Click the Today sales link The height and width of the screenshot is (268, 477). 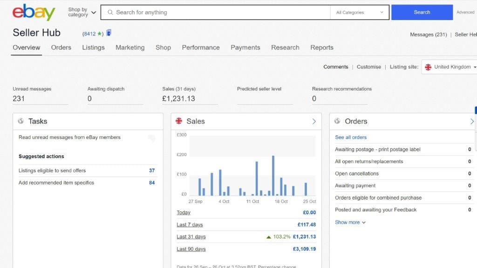pyautogui.click(x=184, y=213)
